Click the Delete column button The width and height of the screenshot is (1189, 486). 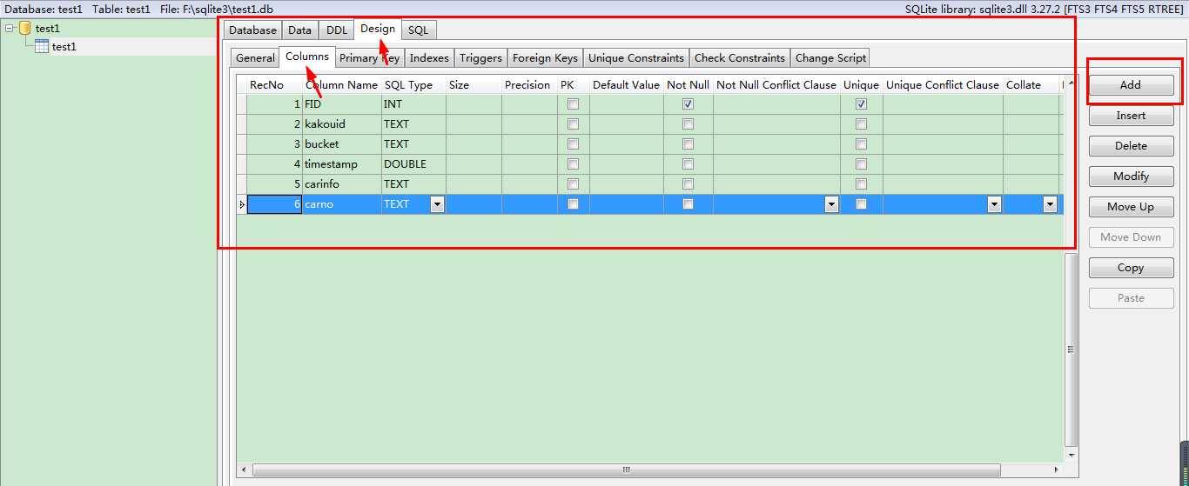click(1131, 146)
